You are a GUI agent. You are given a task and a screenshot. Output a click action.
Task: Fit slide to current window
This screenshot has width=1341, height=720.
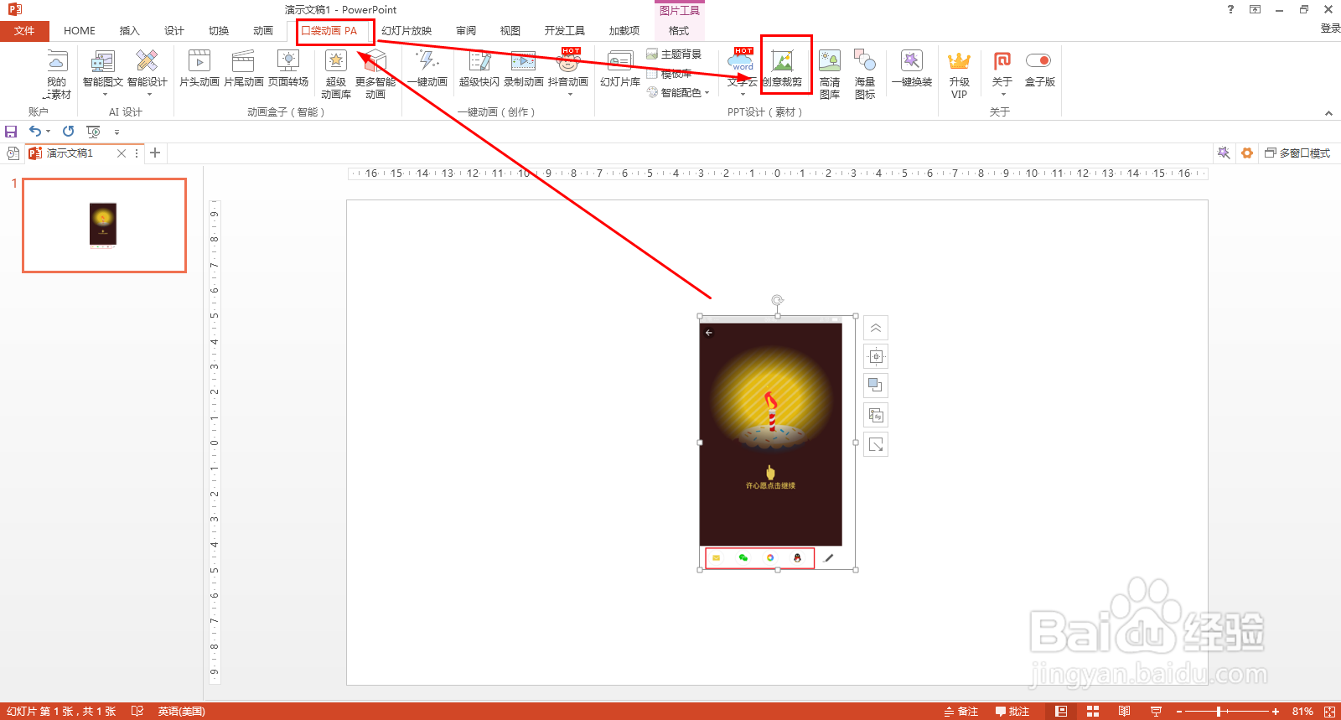(x=1329, y=712)
